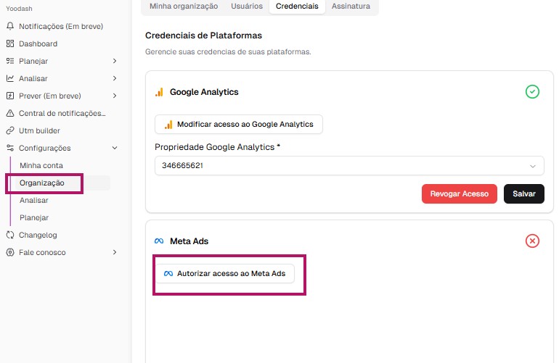Click the Central de notificações warning icon
This screenshot has width=559, height=363.
coord(10,113)
